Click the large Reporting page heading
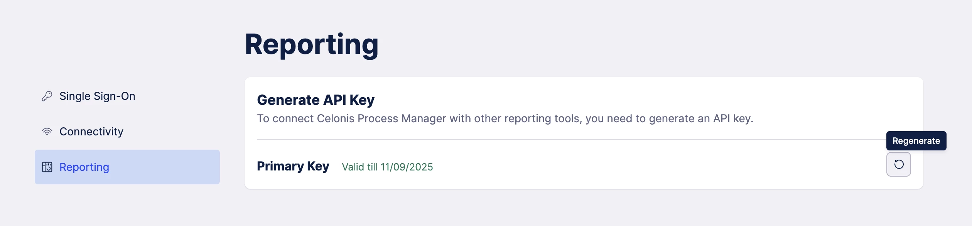972x226 pixels. pos(311,45)
